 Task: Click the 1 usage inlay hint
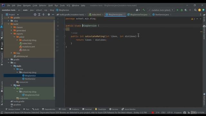click(74, 33)
